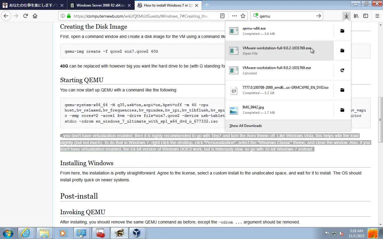
Task: Launch Internet Explorer from the taskbar
Action: tap(26, 233)
